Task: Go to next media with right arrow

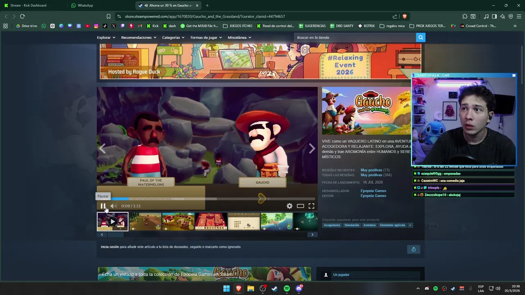Action: (312, 149)
